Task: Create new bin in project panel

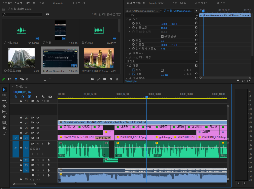Action: pyautogui.click(x=104, y=79)
